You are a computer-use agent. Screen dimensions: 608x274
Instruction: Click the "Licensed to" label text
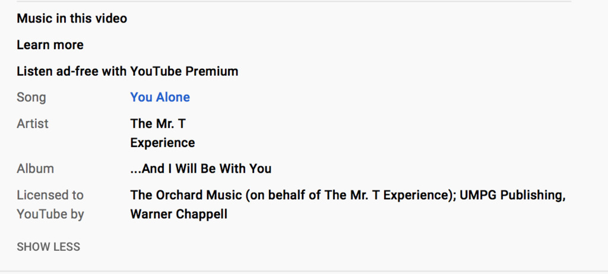50,195
